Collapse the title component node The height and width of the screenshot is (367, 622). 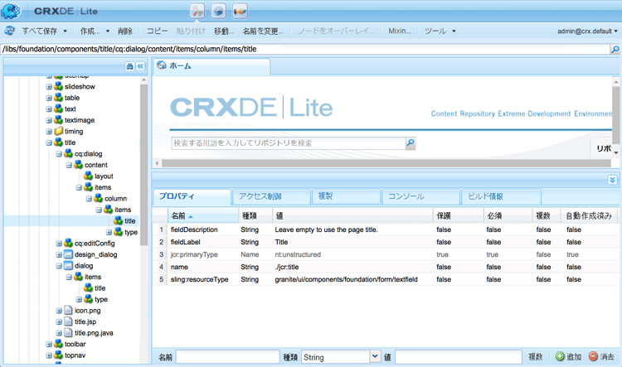[x=49, y=142]
